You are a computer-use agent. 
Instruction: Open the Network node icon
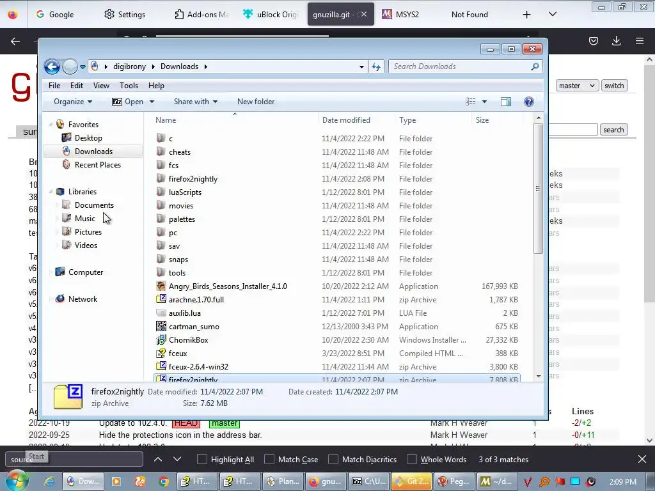[x=60, y=299]
